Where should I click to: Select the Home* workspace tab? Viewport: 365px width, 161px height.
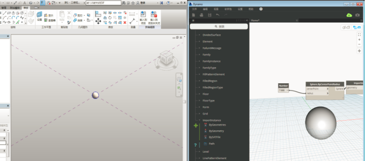coord(255,20)
